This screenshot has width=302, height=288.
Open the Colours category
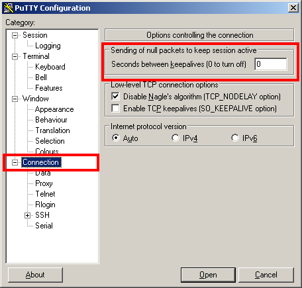click(x=47, y=151)
